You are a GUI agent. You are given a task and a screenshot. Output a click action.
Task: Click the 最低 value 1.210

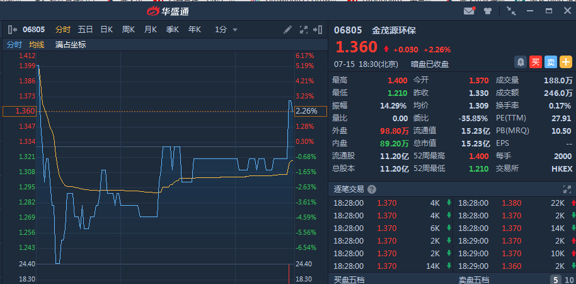click(x=398, y=93)
